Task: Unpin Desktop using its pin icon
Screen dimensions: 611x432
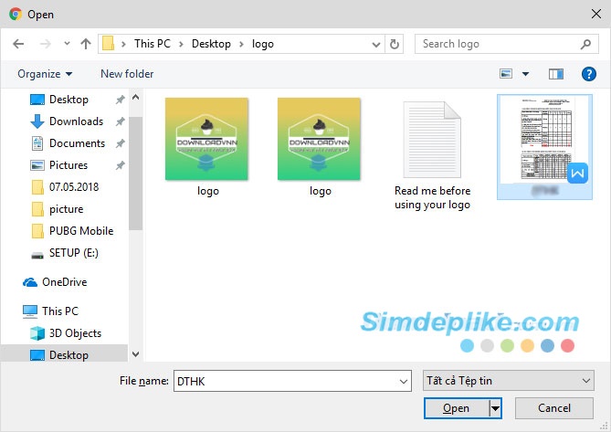Action: pos(120,100)
